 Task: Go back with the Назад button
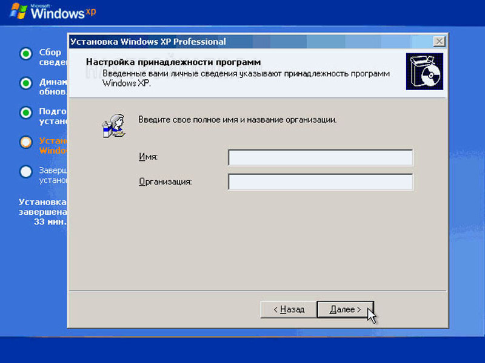click(289, 309)
